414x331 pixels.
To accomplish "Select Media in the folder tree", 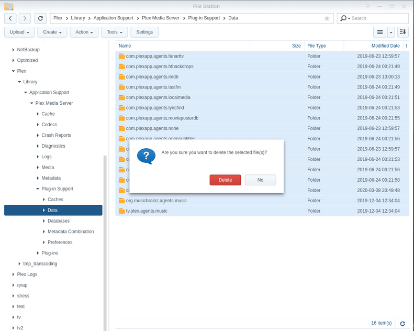I will point(48,167).
